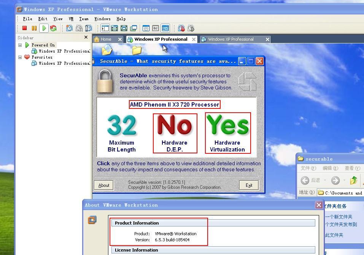Viewport: 364px width, 255px height.
Task: Click the AMD Phenom II X3 720 Processor text
Action: tap(174, 105)
